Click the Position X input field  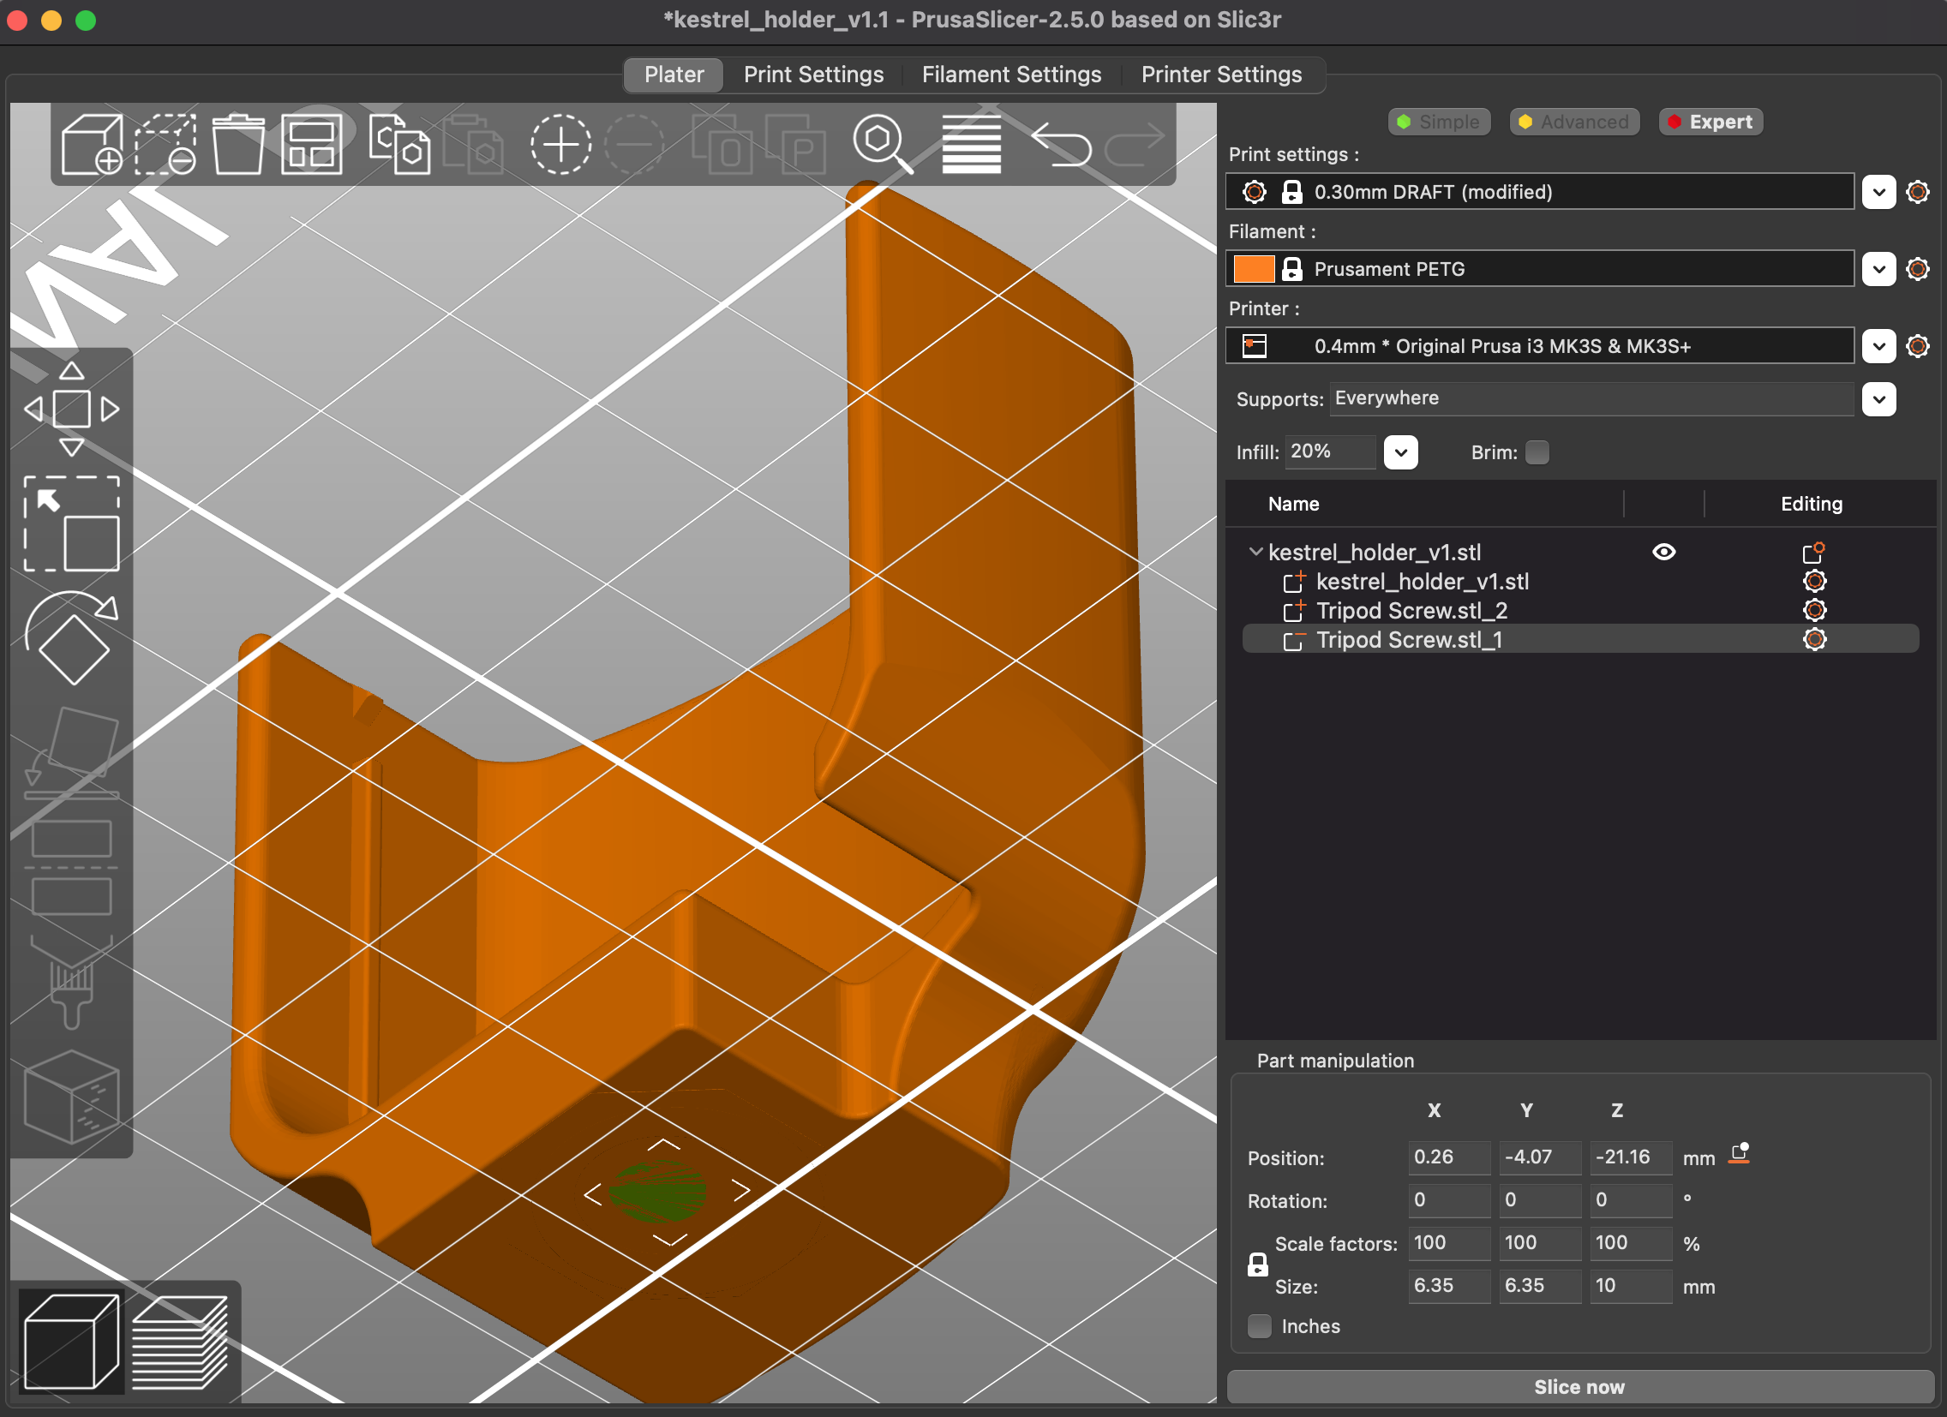coord(1447,1157)
